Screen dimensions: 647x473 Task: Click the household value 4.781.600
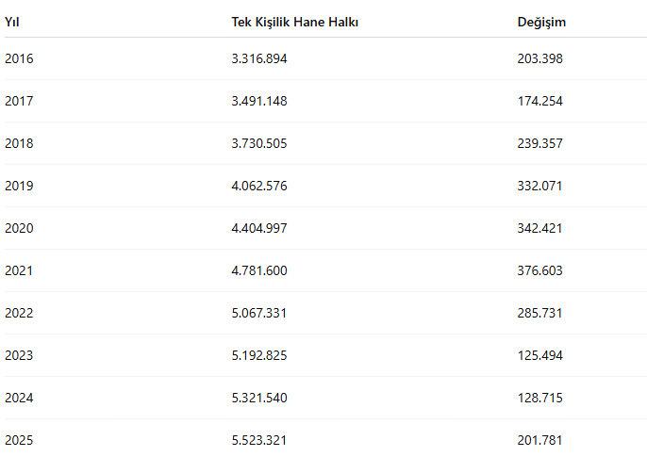click(259, 270)
